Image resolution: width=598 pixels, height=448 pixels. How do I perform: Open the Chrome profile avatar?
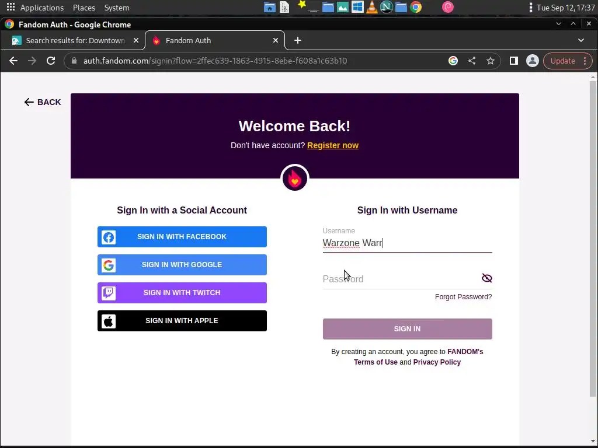pos(533,61)
